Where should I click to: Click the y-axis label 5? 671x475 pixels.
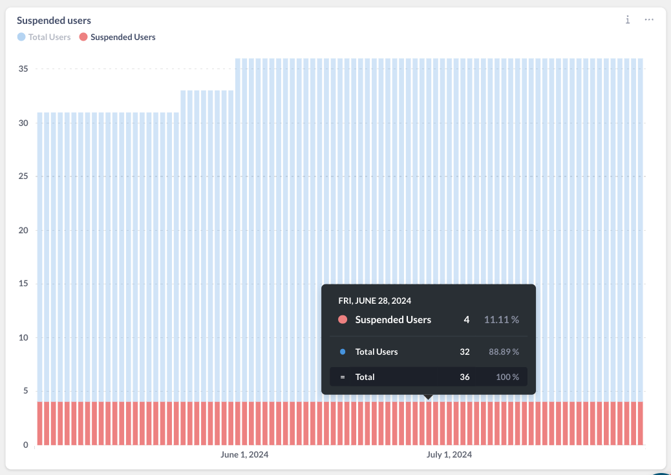pos(26,391)
